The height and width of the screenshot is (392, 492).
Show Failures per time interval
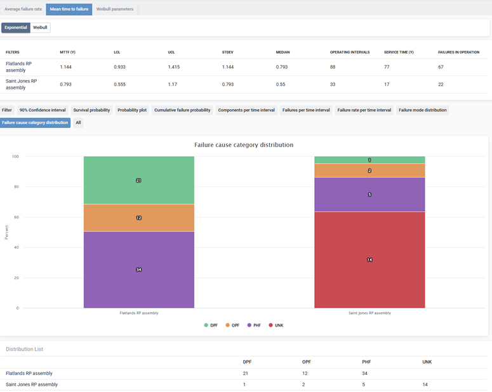tap(306, 110)
